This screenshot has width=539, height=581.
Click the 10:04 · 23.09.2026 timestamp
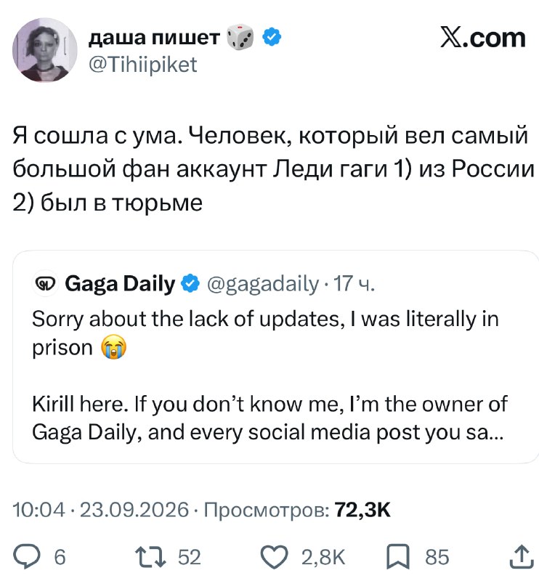(101, 510)
